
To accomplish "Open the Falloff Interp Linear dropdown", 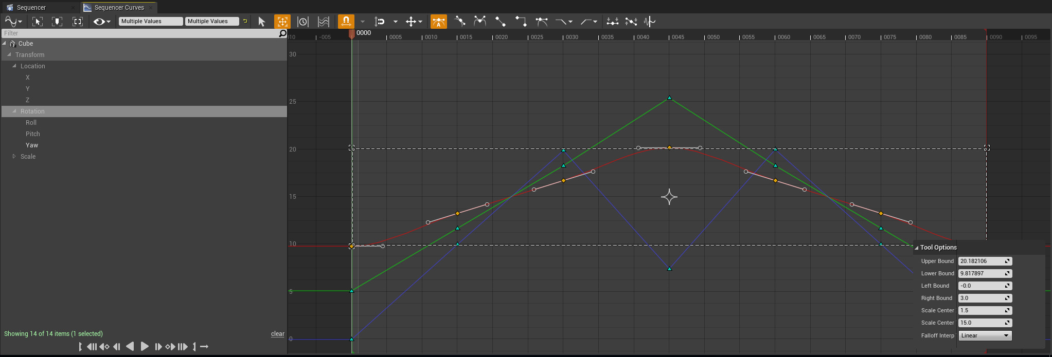I will (985, 335).
